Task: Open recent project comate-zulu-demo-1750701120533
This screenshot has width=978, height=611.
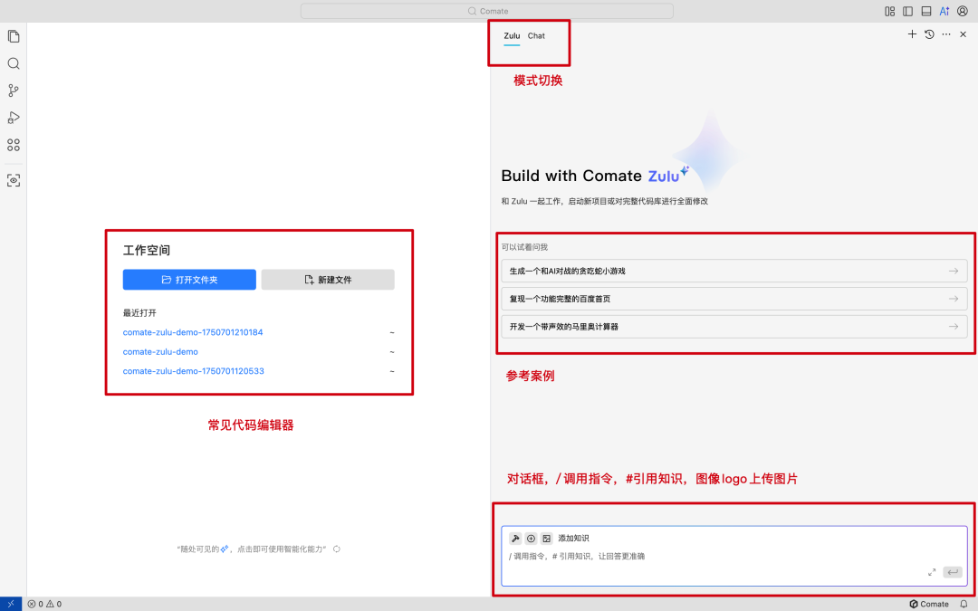Action: coord(194,371)
